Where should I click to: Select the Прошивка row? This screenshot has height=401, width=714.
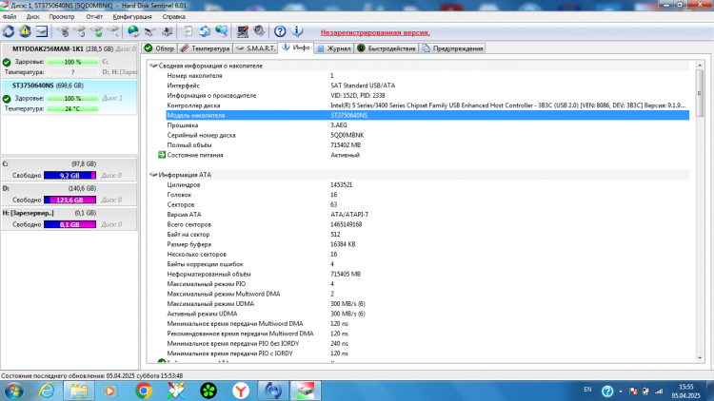click(427, 125)
